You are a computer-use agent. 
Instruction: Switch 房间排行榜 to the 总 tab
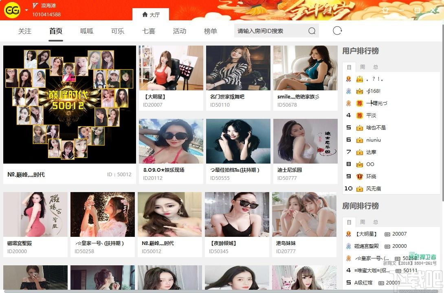pos(376,222)
